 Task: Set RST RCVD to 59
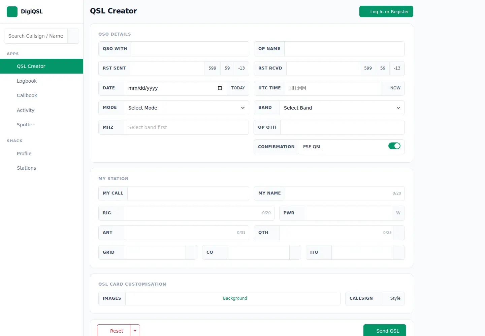tap(383, 68)
